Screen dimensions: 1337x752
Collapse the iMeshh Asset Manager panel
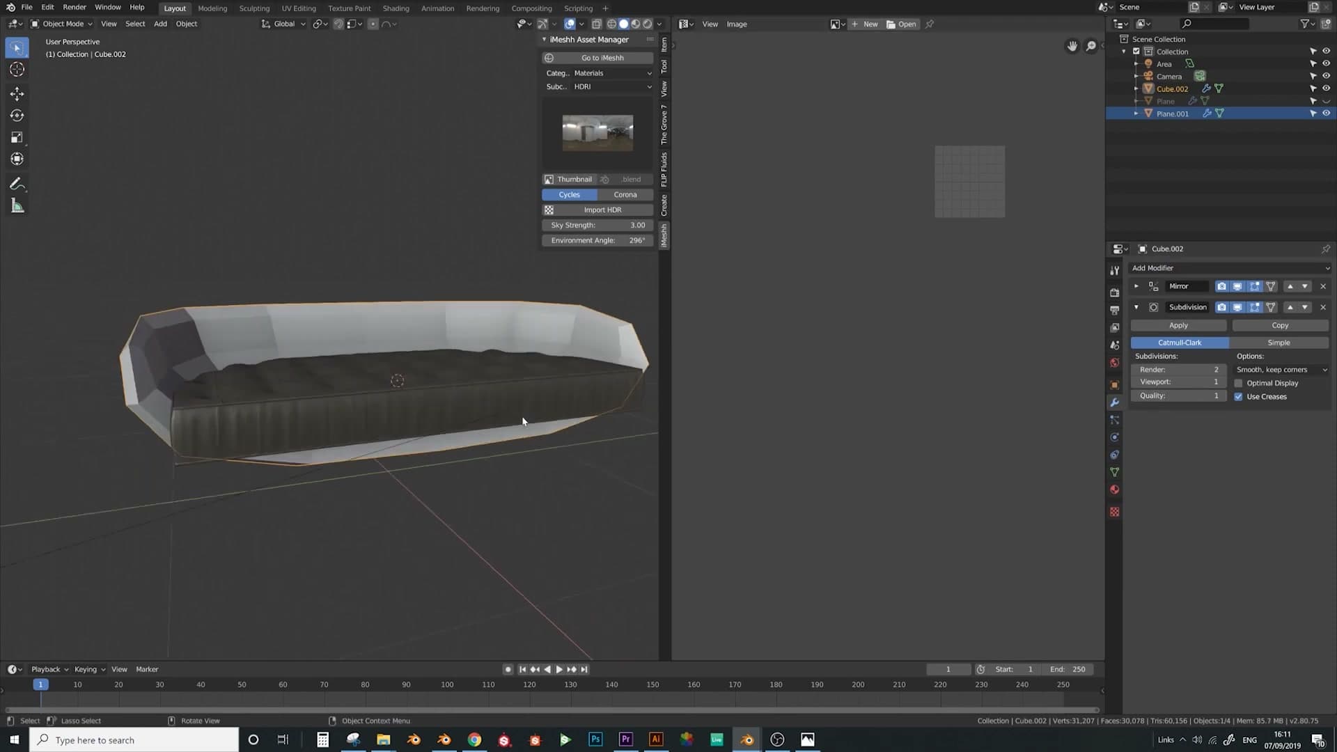545,40
